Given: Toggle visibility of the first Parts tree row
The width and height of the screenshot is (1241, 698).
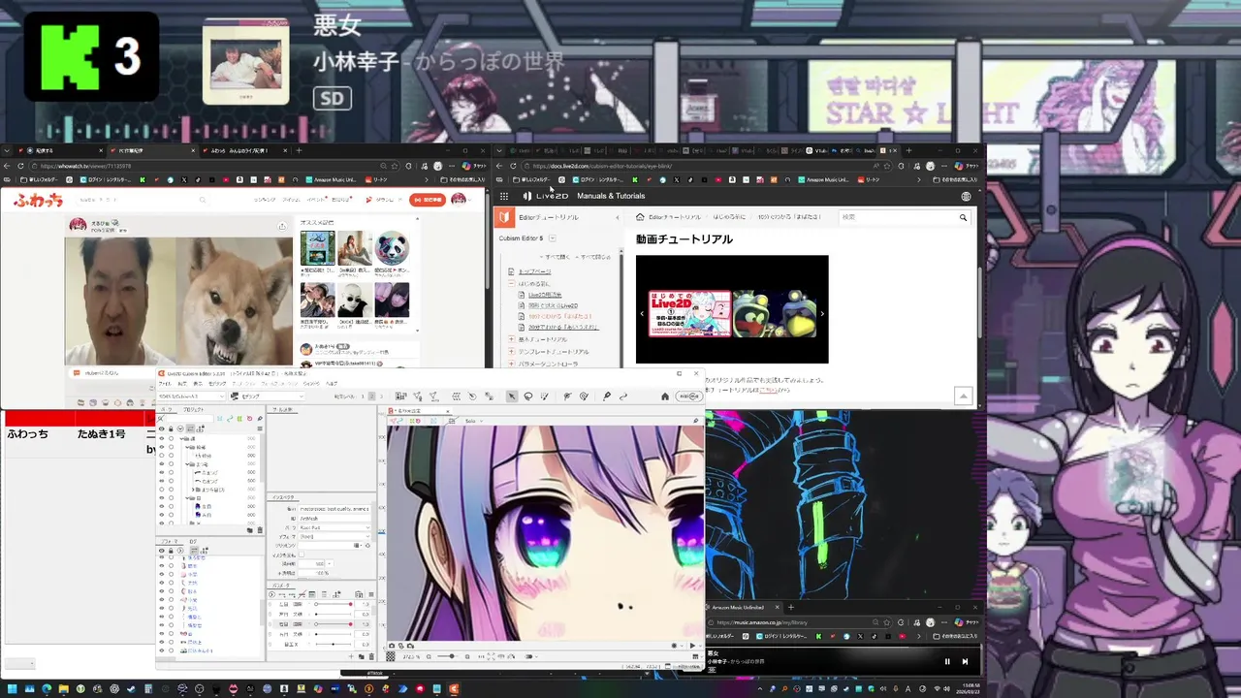Looking at the screenshot, I should click(x=162, y=438).
